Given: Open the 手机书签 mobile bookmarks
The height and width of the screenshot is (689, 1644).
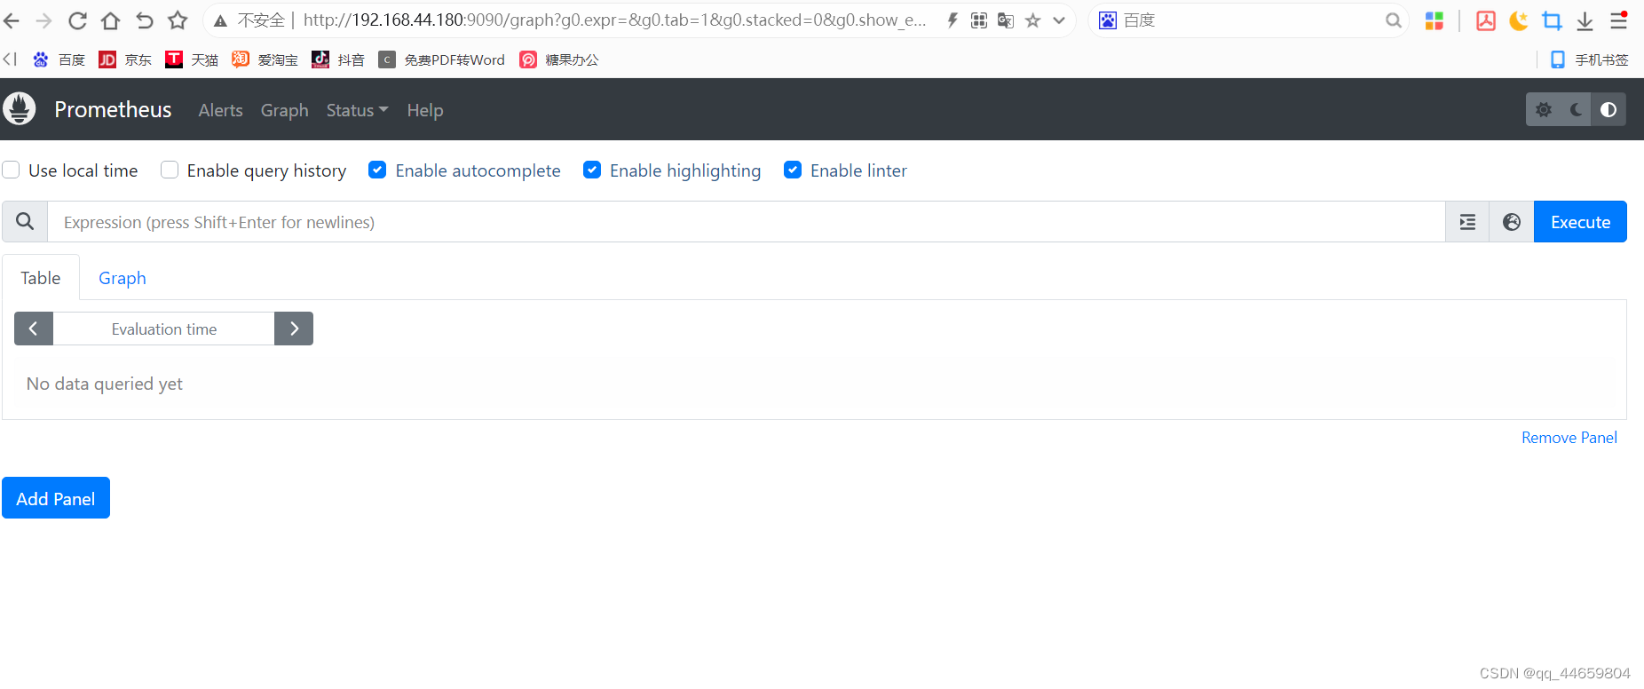Looking at the screenshot, I should click(x=1589, y=59).
